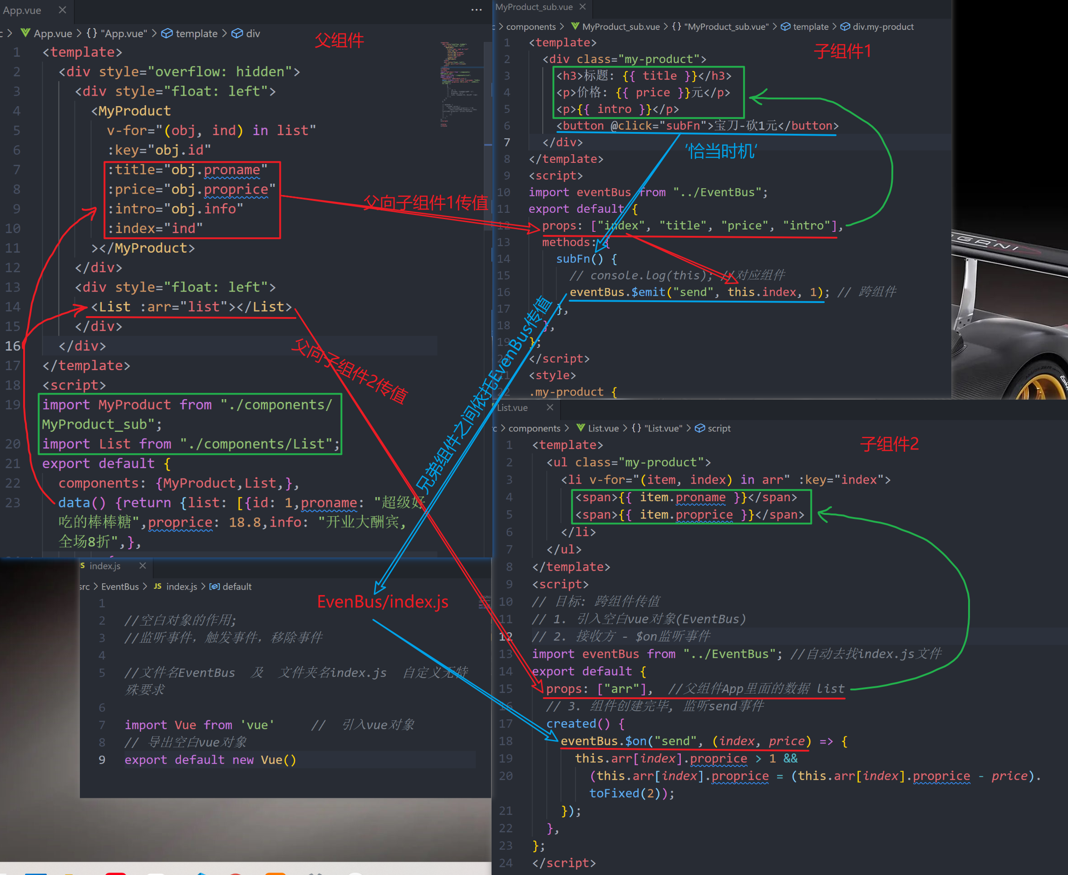Click 'import List from "./components/List"' line
The image size is (1068, 875).
click(x=191, y=444)
